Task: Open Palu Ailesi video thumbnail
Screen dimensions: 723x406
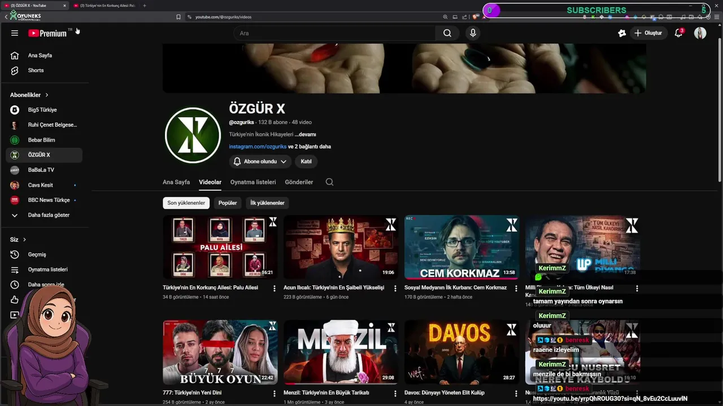Action: click(x=220, y=247)
